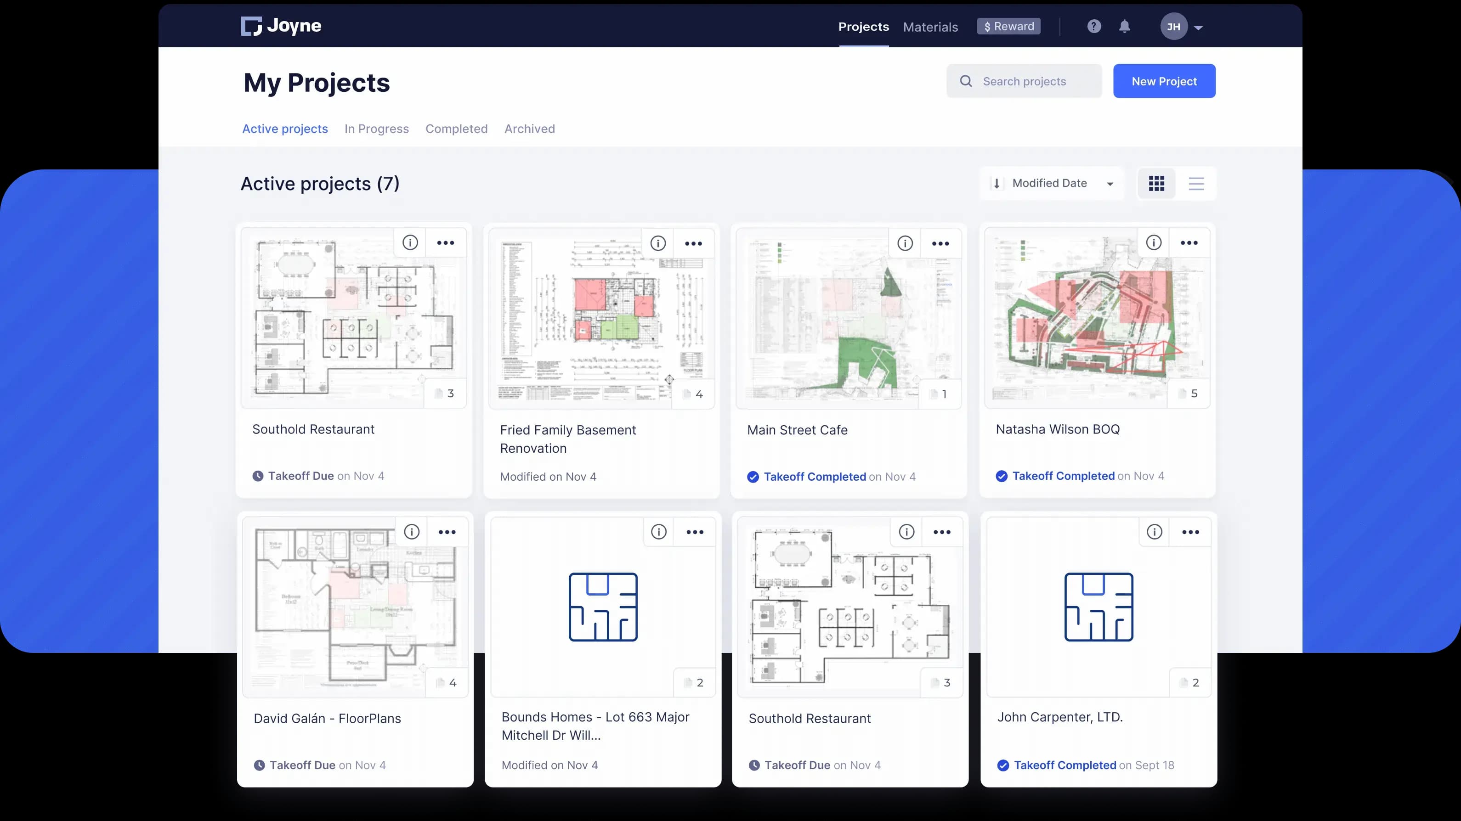Open the more options menu on Natasha Wilson BOQ
This screenshot has height=821, width=1461.
(x=1189, y=242)
